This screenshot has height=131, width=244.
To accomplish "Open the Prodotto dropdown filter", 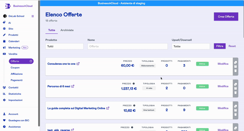I will coord(64,46).
